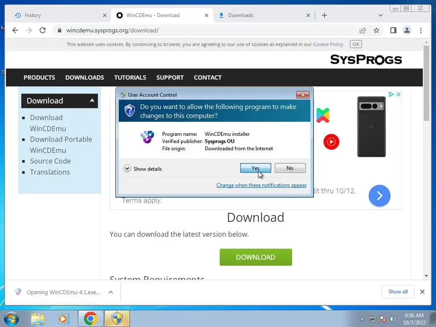
Task: Open PRODUCTS menu
Action: tap(39, 77)
